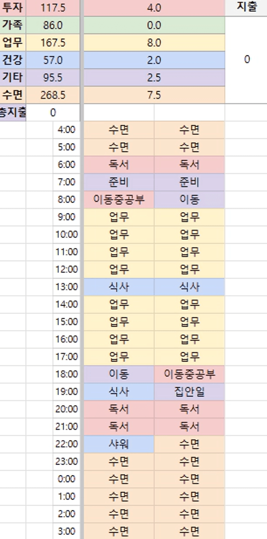
Task: Click the 167.5 total cell
Action: tap(53, 43)
